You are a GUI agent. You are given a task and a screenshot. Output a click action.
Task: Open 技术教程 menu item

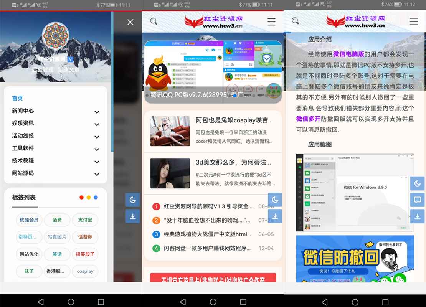click(x=23, y=160)
